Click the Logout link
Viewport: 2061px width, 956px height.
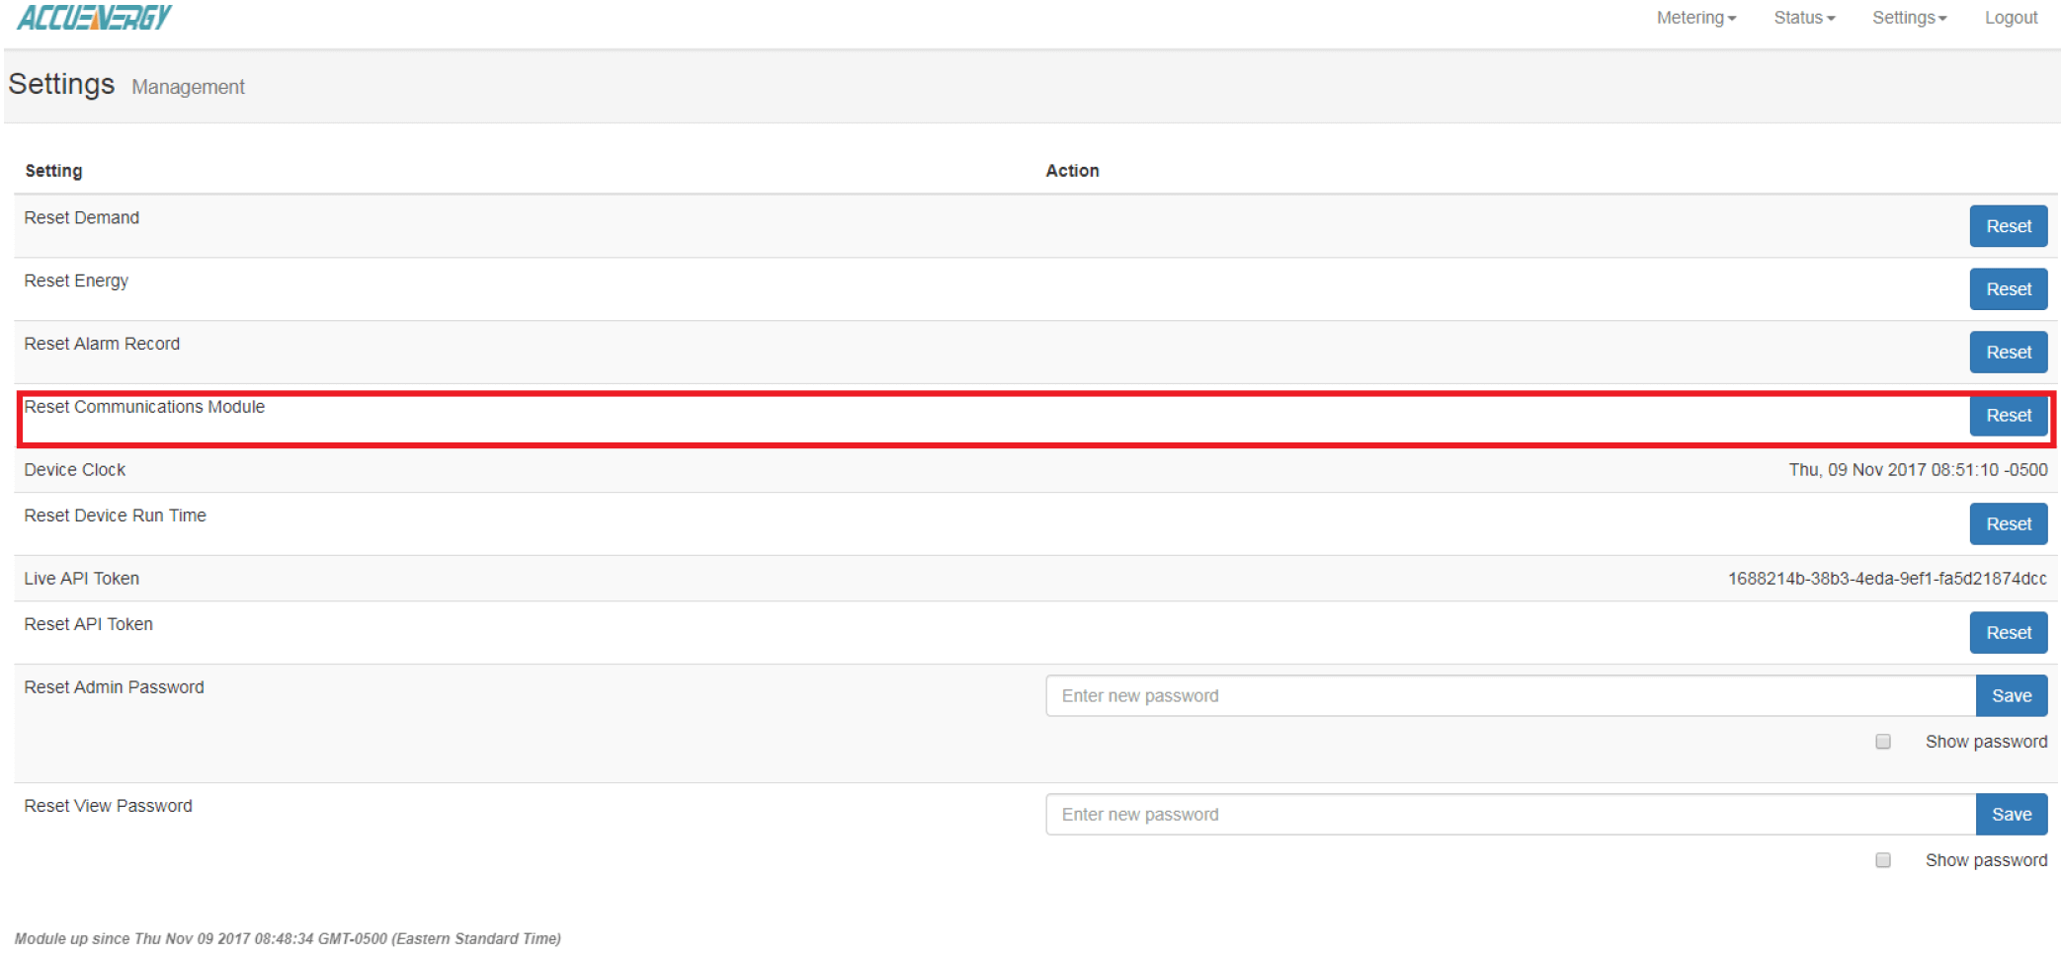[2011, 18]
